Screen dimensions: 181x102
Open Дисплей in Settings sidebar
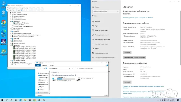click(98, 21)
